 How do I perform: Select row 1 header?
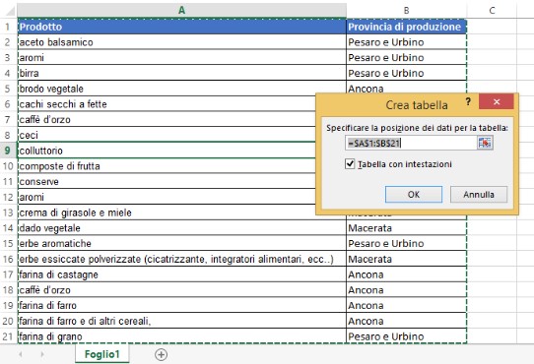pyautogui.click(x=8, y=27)
